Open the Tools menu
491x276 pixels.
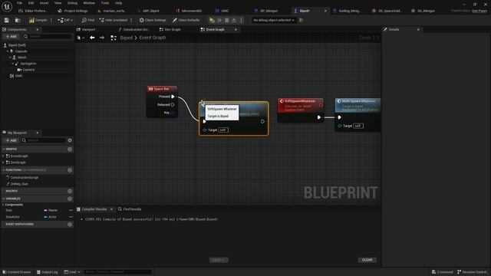pos(105,3)
